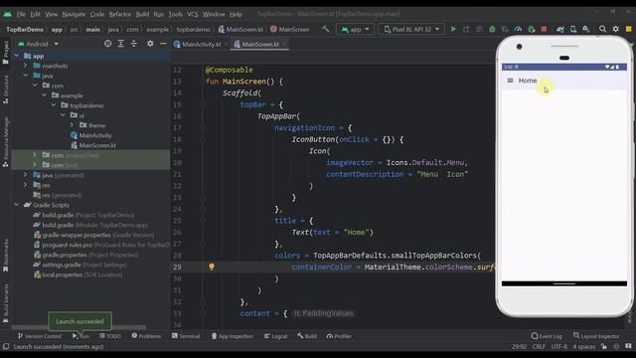Open the Pixel XL API 32 device dropdown
Screen dimensions: 636x358
(410, 29)
